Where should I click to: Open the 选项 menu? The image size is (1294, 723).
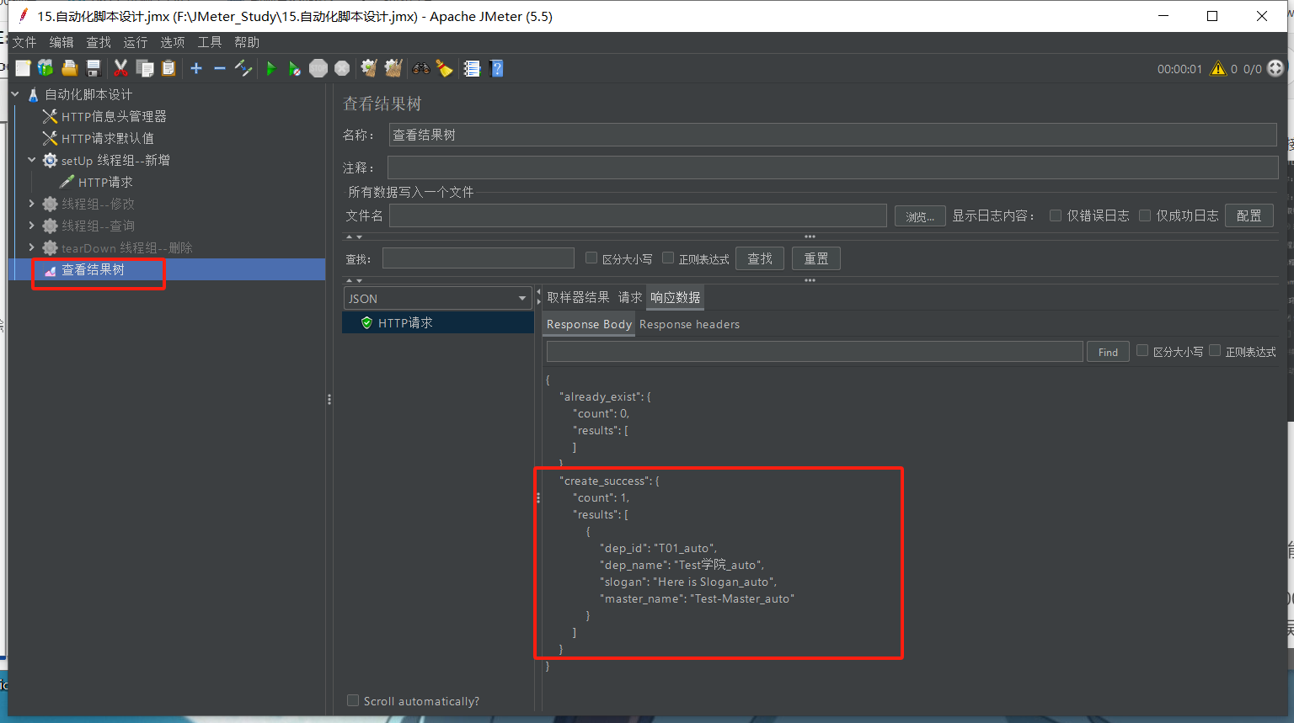click(173, 42)
